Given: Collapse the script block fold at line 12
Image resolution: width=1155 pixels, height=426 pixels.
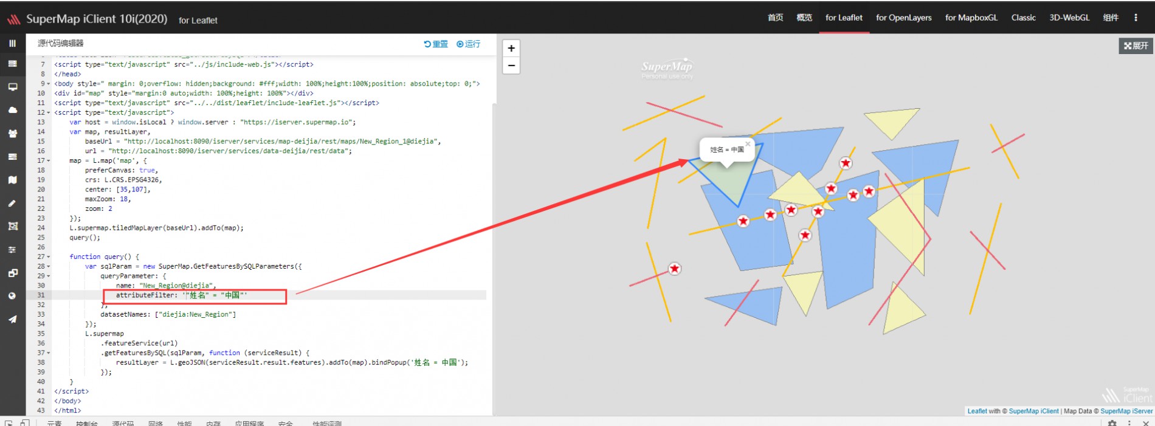Looking at the screenshot, I should pyautogui.click(x=49, y=112).
